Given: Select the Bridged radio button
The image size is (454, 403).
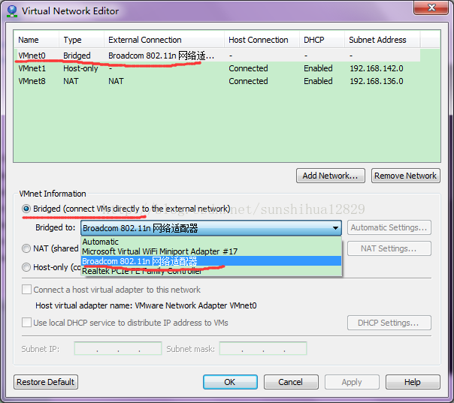Looking at the screenshot, I should [26, 209].
